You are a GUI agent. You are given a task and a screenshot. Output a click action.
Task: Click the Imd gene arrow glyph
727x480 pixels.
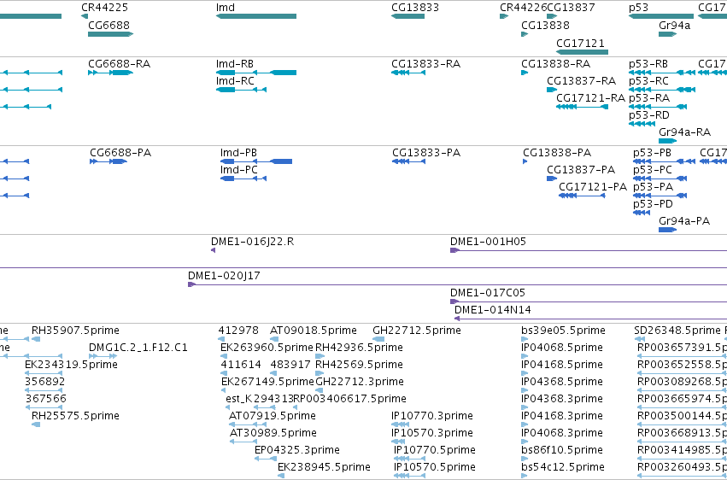pyautogui.click(x=256, y=16)
